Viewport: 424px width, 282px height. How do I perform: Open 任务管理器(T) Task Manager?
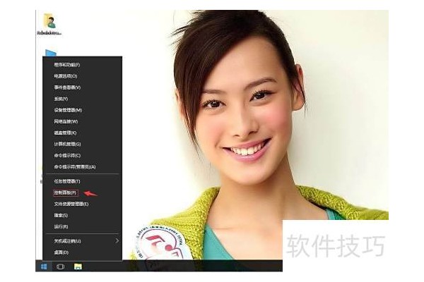click(x=82, y=181)
